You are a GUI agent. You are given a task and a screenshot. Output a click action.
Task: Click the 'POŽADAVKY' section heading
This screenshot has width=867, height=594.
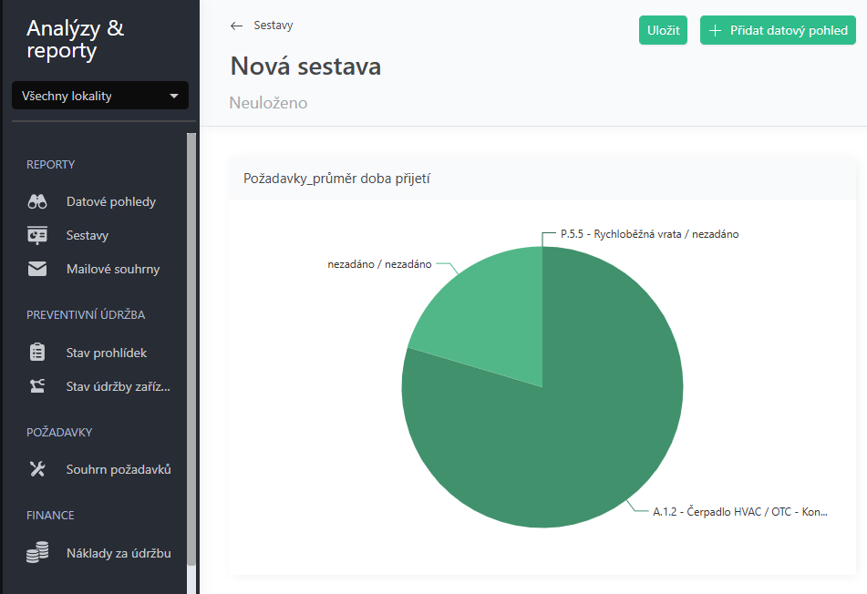59,432
